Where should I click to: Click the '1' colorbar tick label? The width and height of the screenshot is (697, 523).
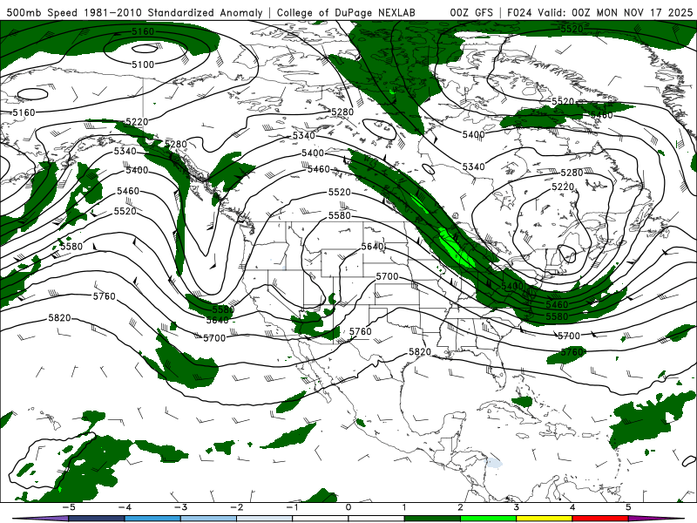point(404,507)
